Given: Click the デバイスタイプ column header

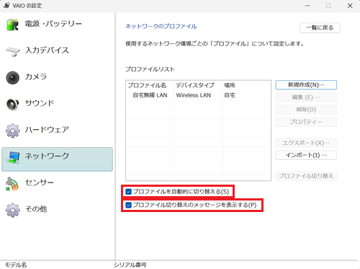Looking at the screenshot, I should coord(195,85).
